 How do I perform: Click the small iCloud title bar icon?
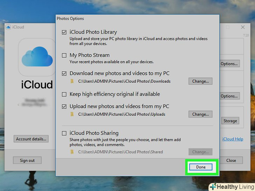8,27
